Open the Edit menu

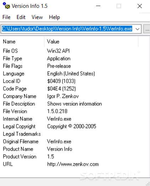(21, 17)
